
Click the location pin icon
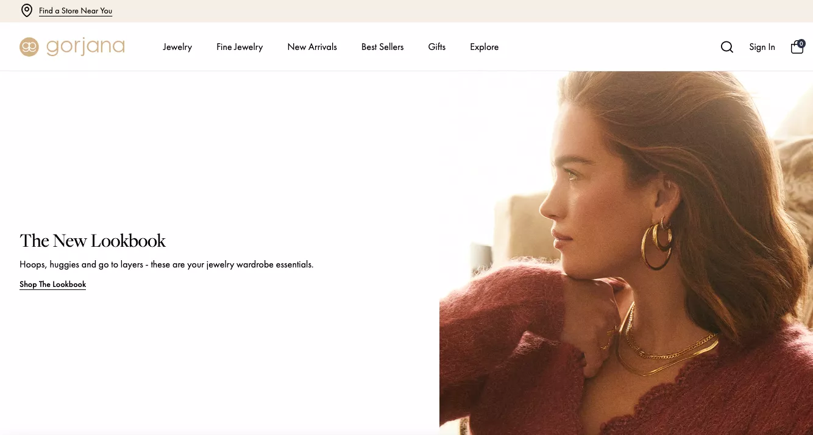[27, 10]
